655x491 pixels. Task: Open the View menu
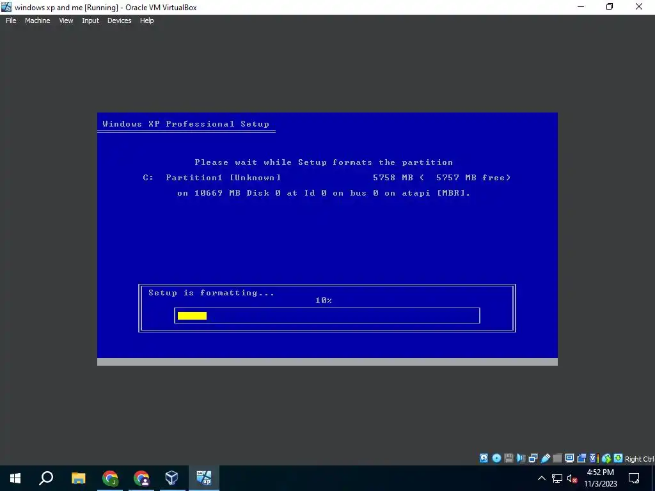(66, 20)
